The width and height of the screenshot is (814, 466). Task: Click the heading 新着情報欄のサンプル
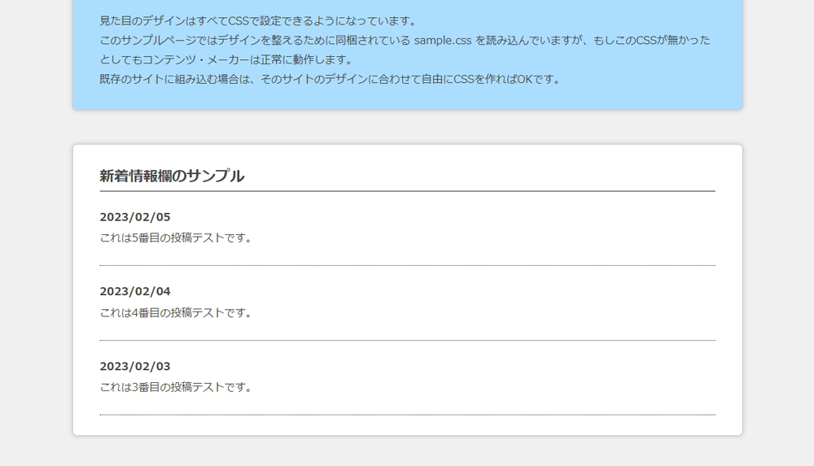[172, 176]
